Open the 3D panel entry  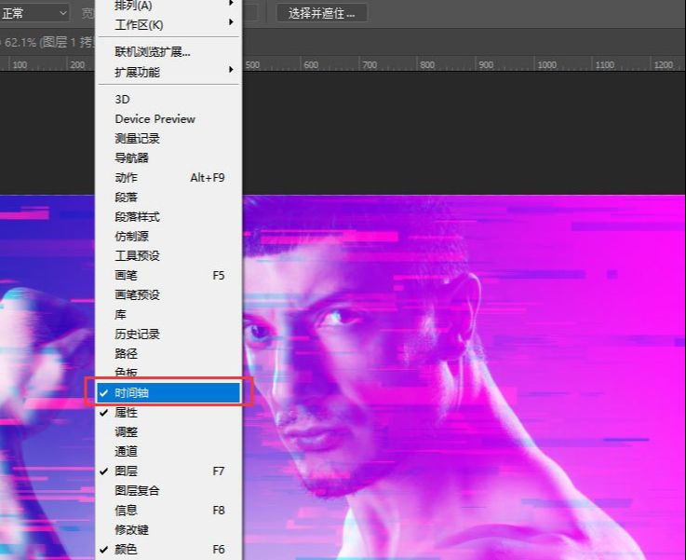(168, 100)
